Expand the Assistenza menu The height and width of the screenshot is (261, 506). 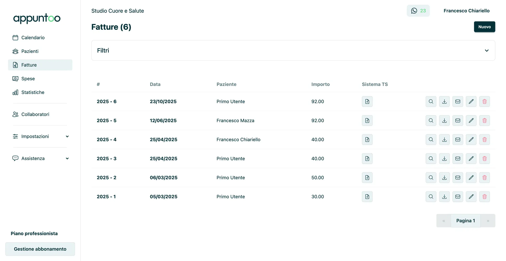pos(67,158)
